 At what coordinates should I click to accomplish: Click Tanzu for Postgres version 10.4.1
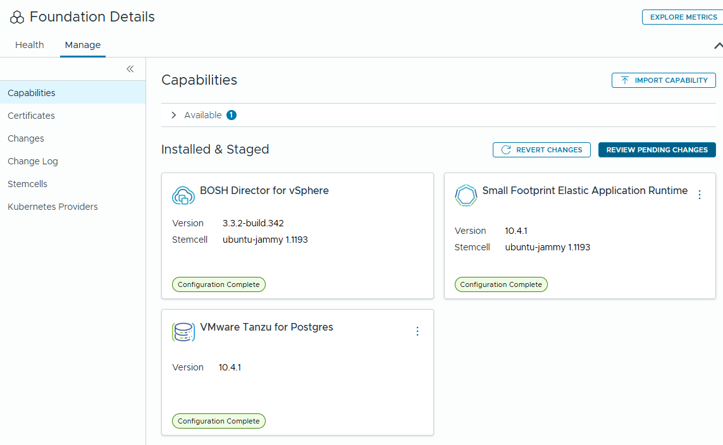tap(230, 368)
